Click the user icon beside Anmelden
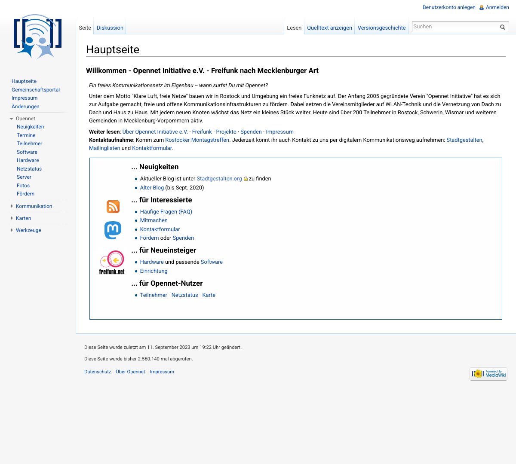Viewport: 516px width, 464px height. (482, 7)
